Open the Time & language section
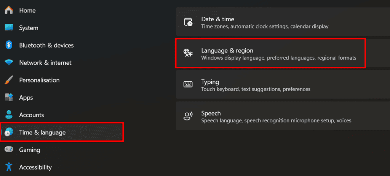The height and width of the screenshot is (176, 390). [42, 132]
